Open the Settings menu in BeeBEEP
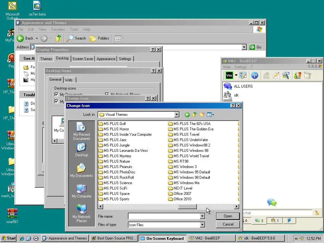324x243 pixels. [x=240, y=67]
